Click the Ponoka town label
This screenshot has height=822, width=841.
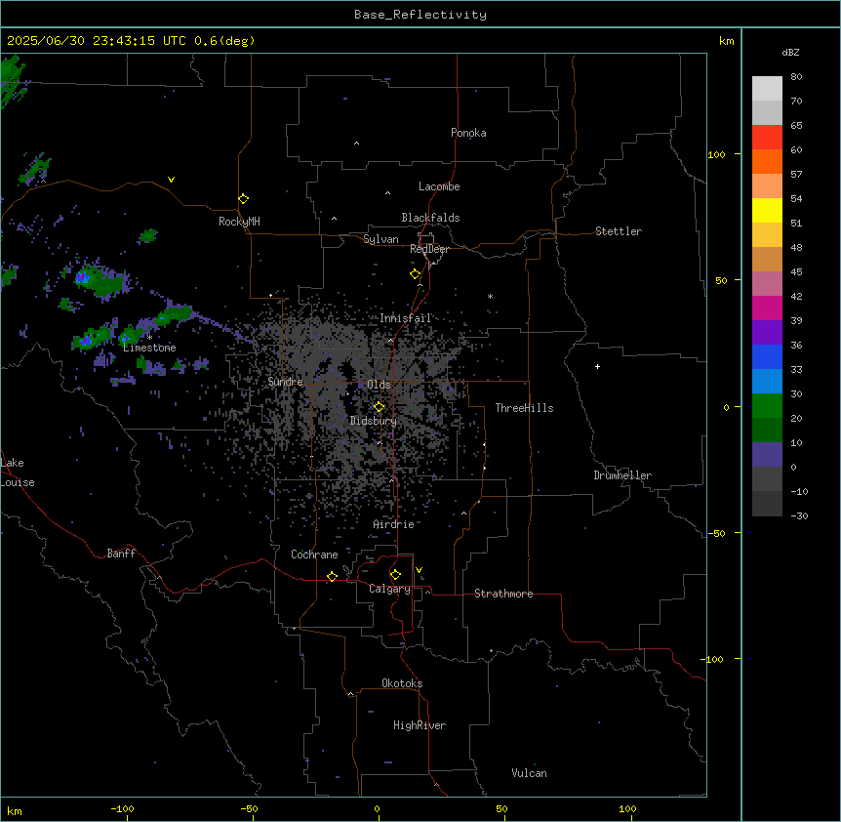[468, 133]
